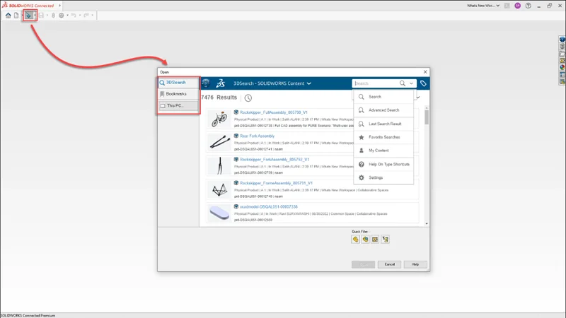Click the help question mark icon

(x=526, y=5)
